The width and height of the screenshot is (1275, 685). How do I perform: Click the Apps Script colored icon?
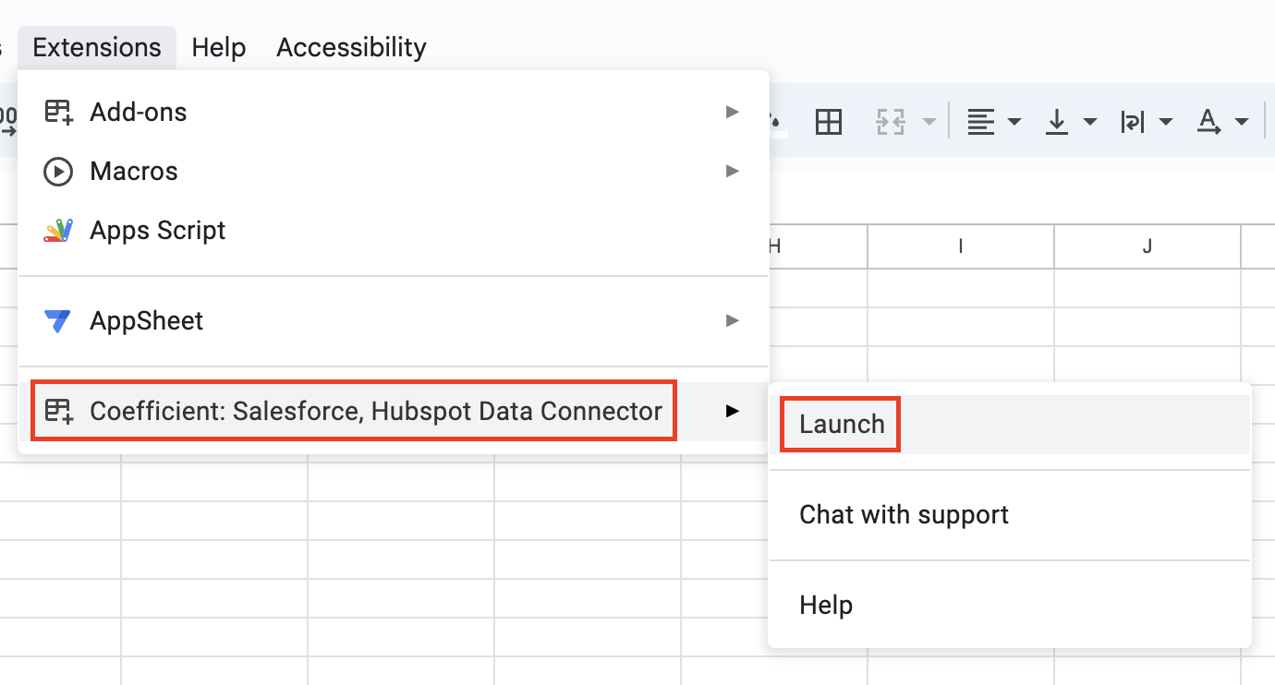coord(58,231)
